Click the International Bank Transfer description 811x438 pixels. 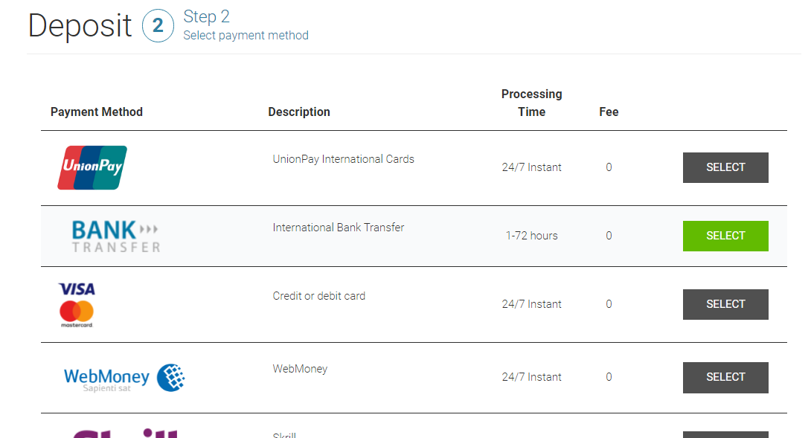click(x=339, y=228)
